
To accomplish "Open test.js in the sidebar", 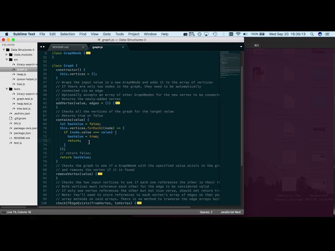I will [18, 143].
